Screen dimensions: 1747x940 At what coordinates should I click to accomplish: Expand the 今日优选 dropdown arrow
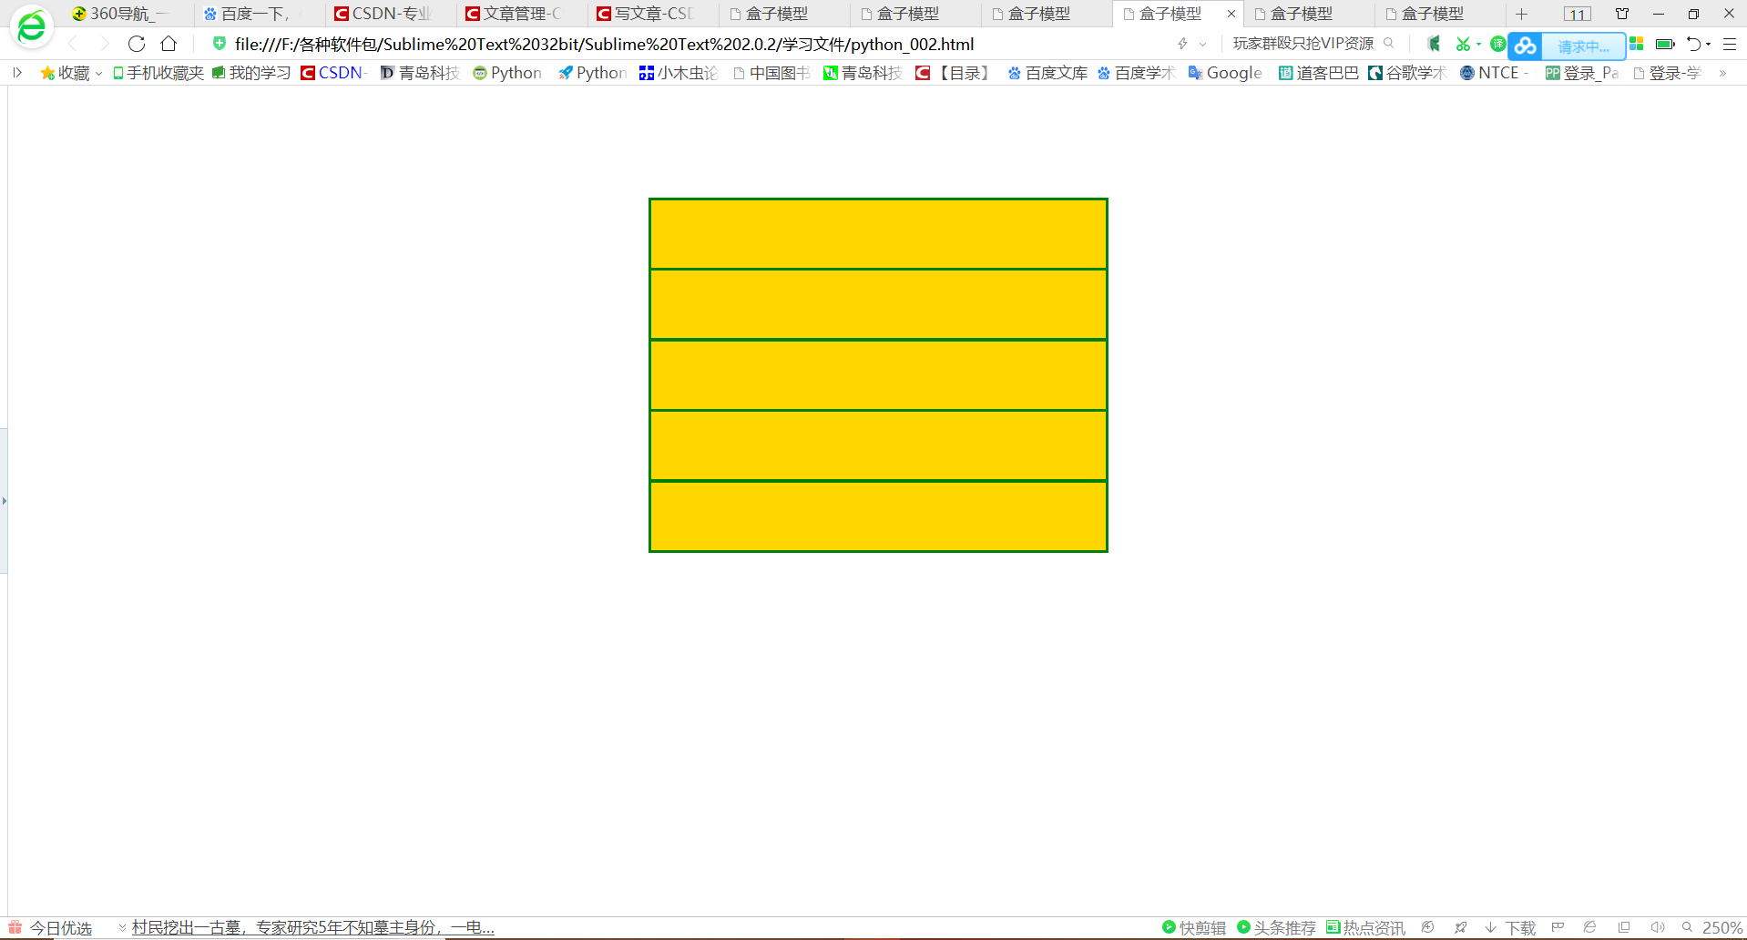click(x=122, y=927)
